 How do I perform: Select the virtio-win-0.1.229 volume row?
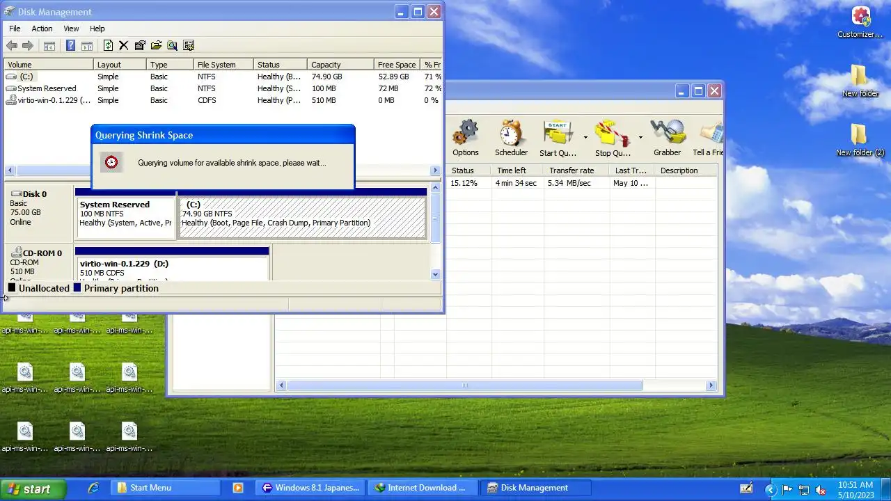(x=223, y=100)
